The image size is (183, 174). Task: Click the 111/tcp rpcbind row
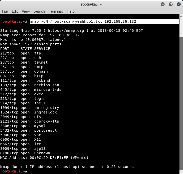[25, 80]
